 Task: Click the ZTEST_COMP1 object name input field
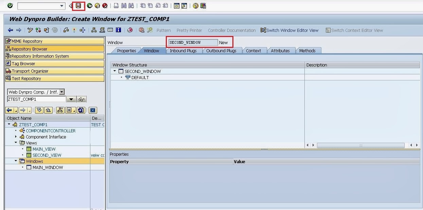point(36,99)
